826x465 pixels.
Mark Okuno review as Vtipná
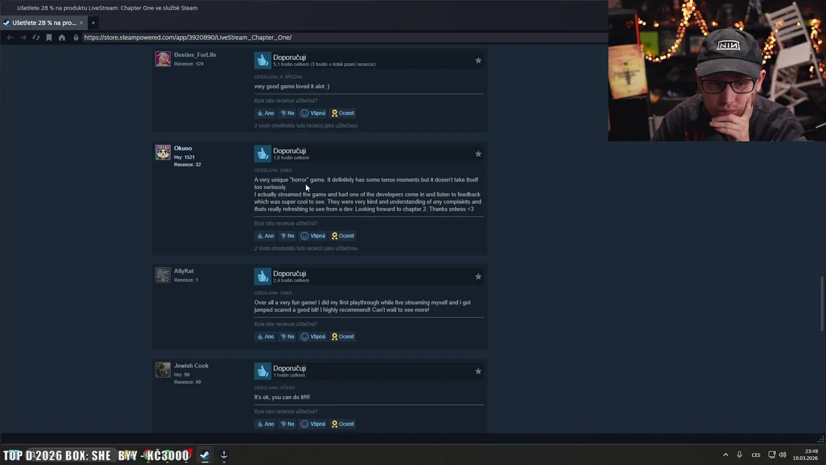313,236
